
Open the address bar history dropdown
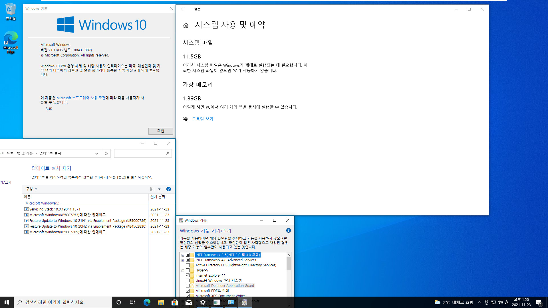tap(97, 153)
